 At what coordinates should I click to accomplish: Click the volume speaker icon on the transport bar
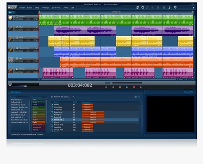[10, 85]
